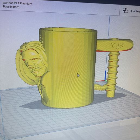140x140 pixels.
Task: Click the 'wanhao PLA Premium' material label
Action: point(17,3)
